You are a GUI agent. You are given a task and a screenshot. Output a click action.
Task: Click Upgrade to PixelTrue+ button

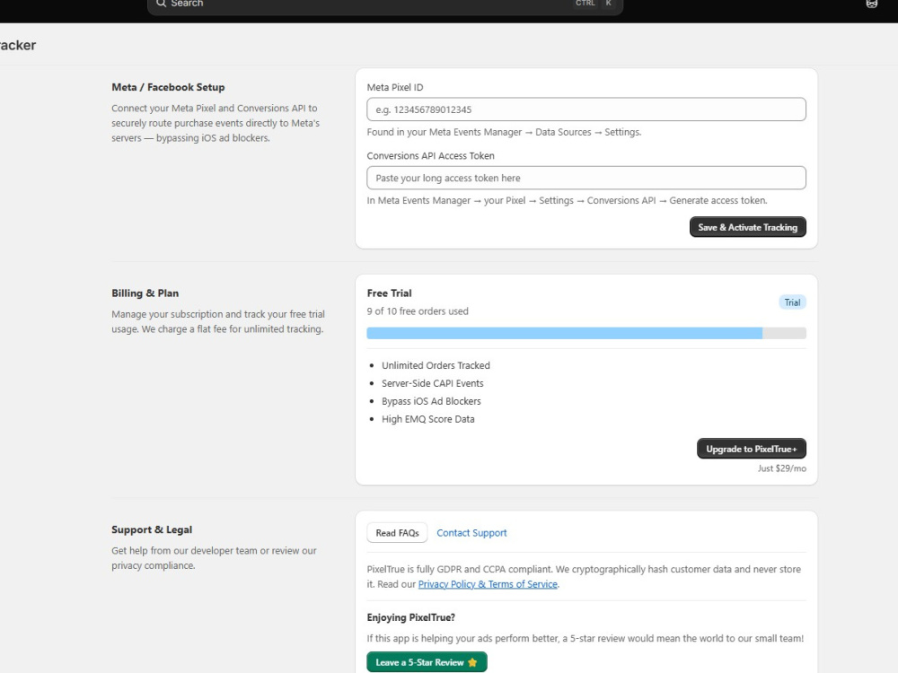pos(751,449)
